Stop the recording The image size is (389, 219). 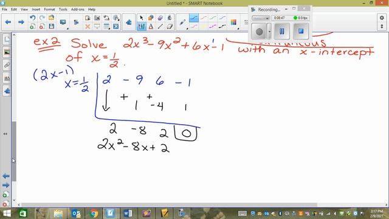pos(301,31)
